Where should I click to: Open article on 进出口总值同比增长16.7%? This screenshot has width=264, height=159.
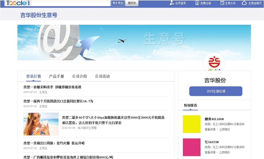[58, 101]
